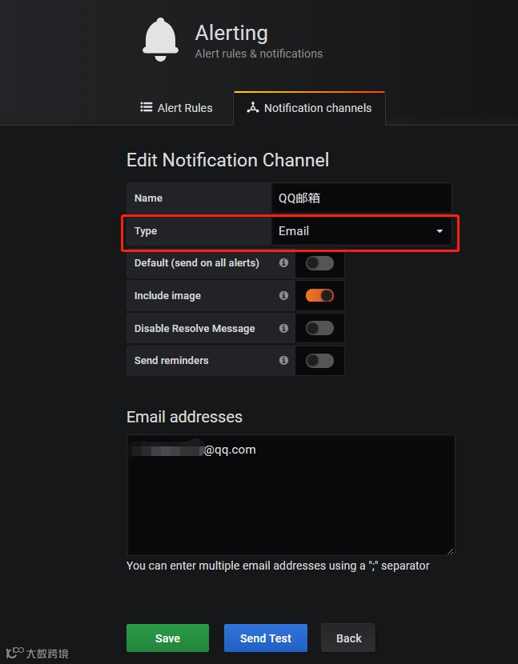Go Back from the edit form

(348, 638)
